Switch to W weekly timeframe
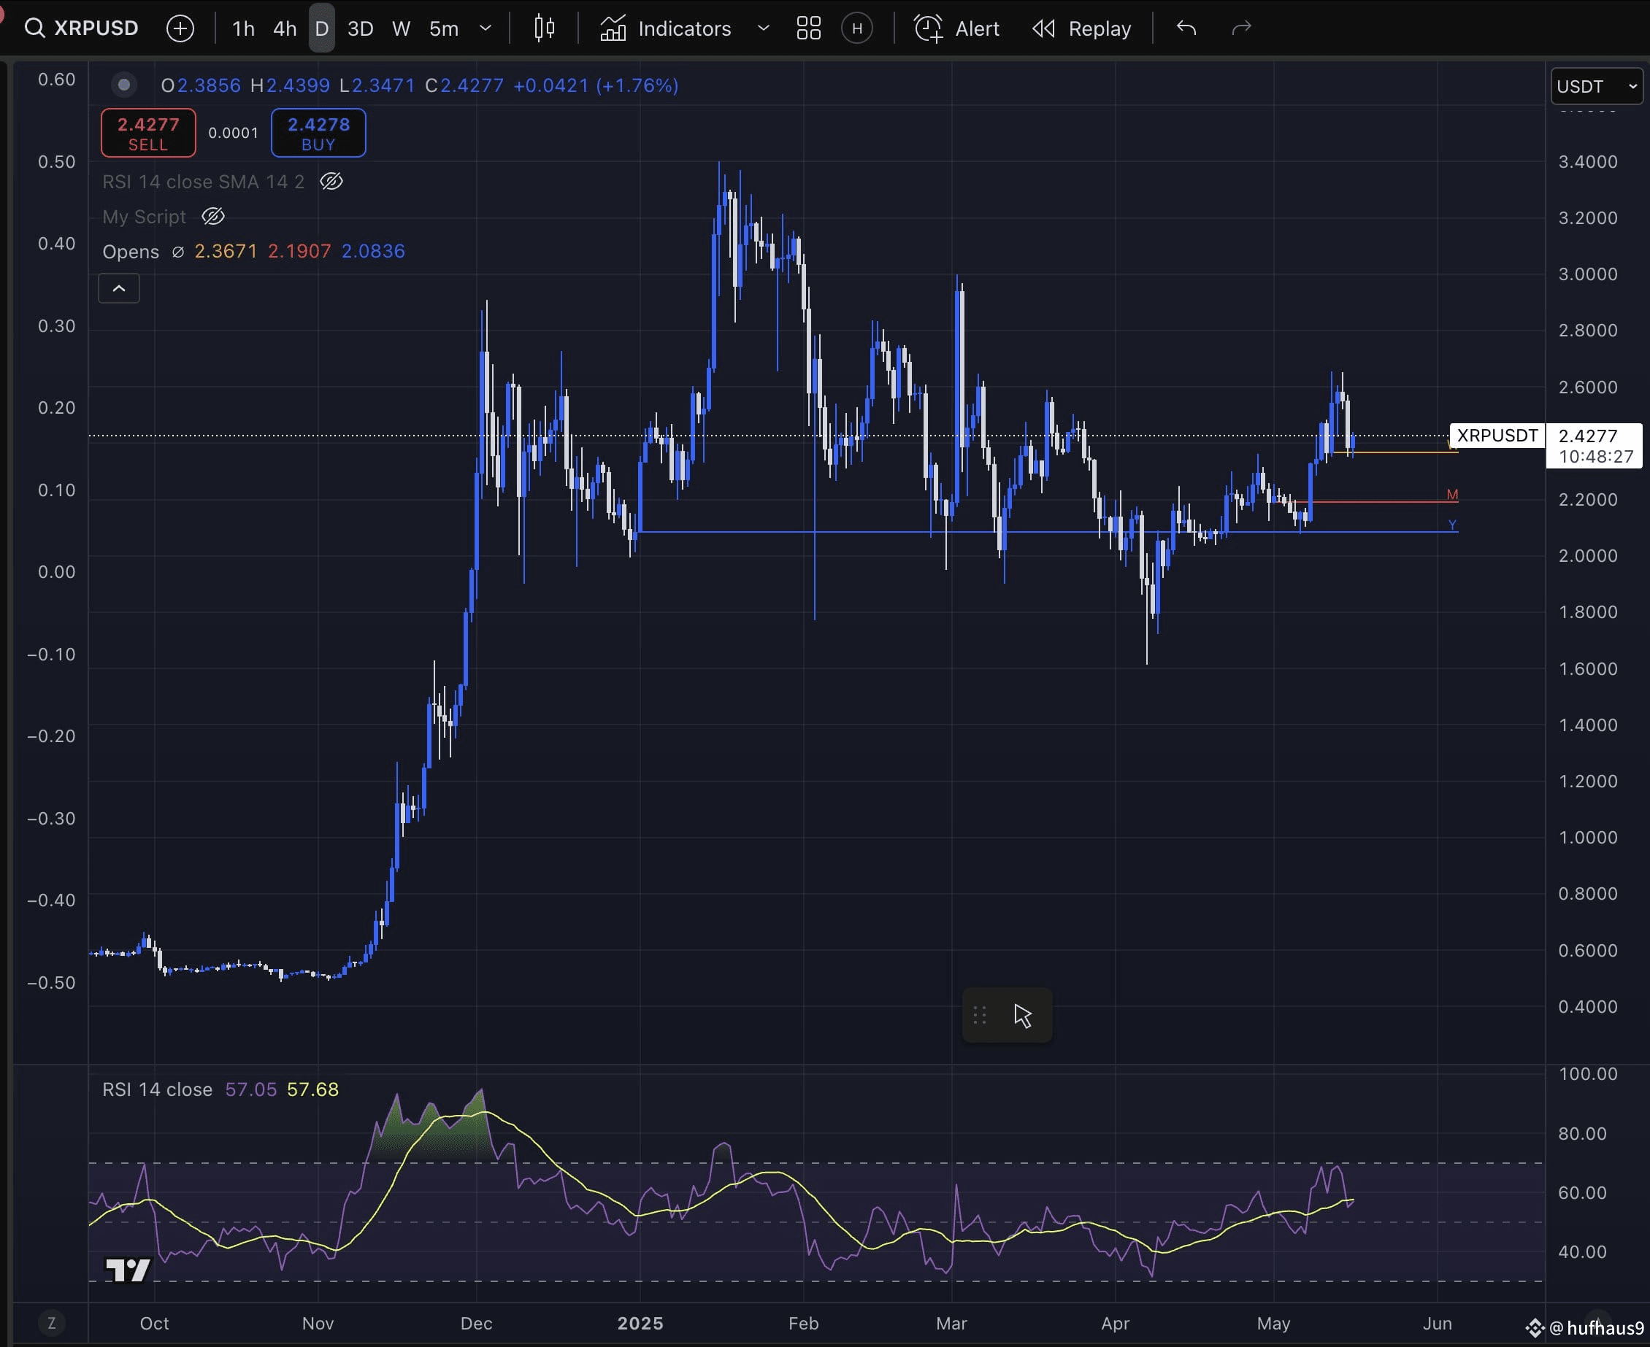Screen dimensions: 1650x1347 401,28
